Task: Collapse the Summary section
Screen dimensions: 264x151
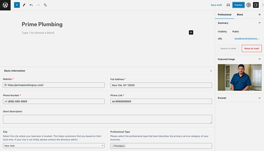Action: 259,23
